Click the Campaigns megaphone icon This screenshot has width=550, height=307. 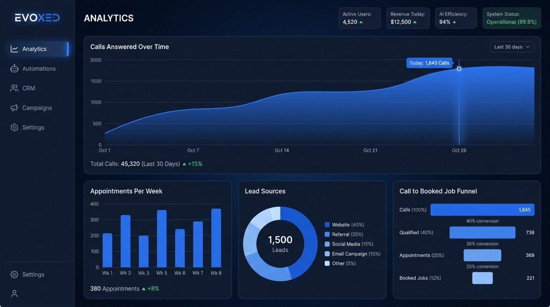pyautogui.click(x=14, y=108)
